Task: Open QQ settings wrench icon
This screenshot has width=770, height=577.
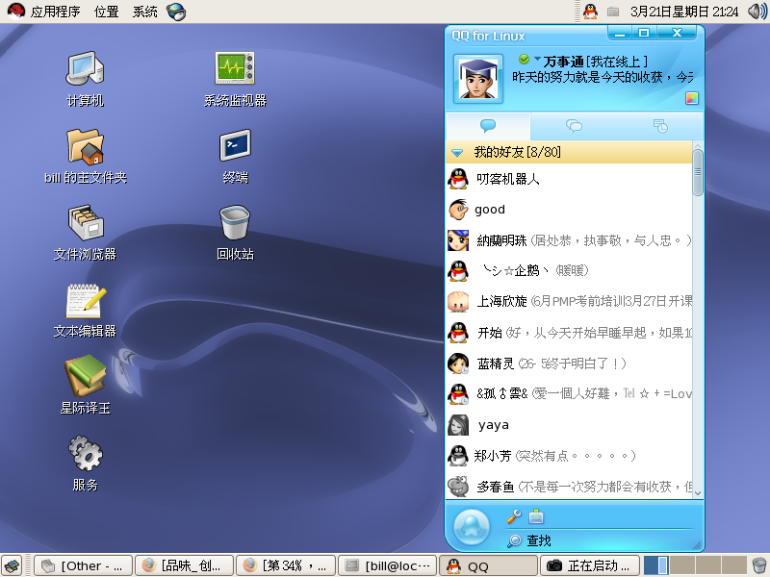Action: (514, 517)
